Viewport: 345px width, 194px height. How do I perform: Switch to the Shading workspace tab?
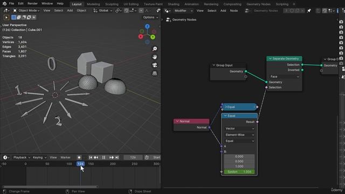click(x=174, y=4)
